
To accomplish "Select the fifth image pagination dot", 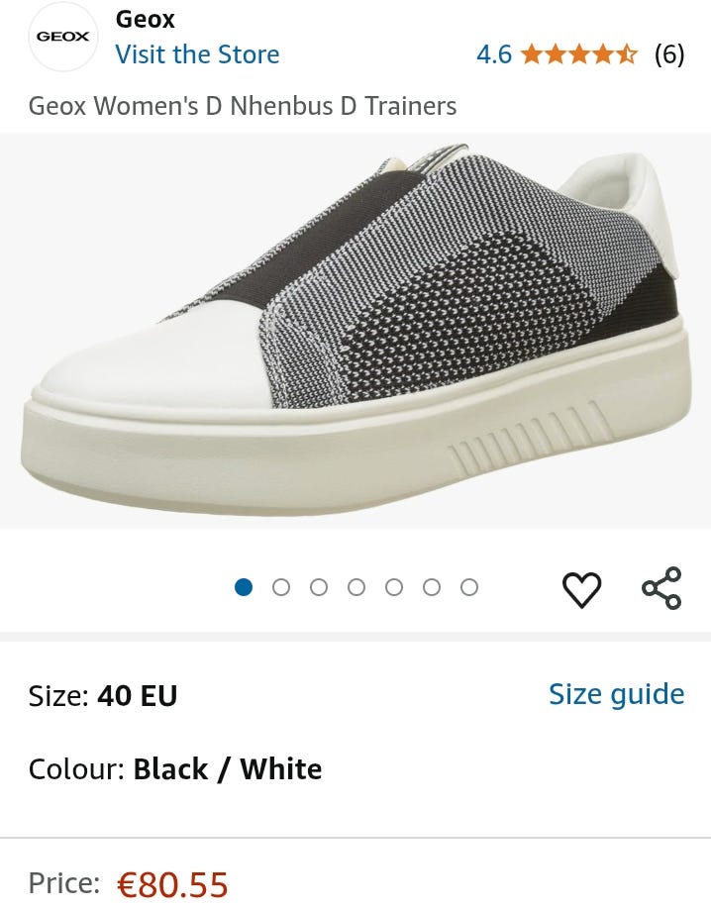I will [394, 587].
